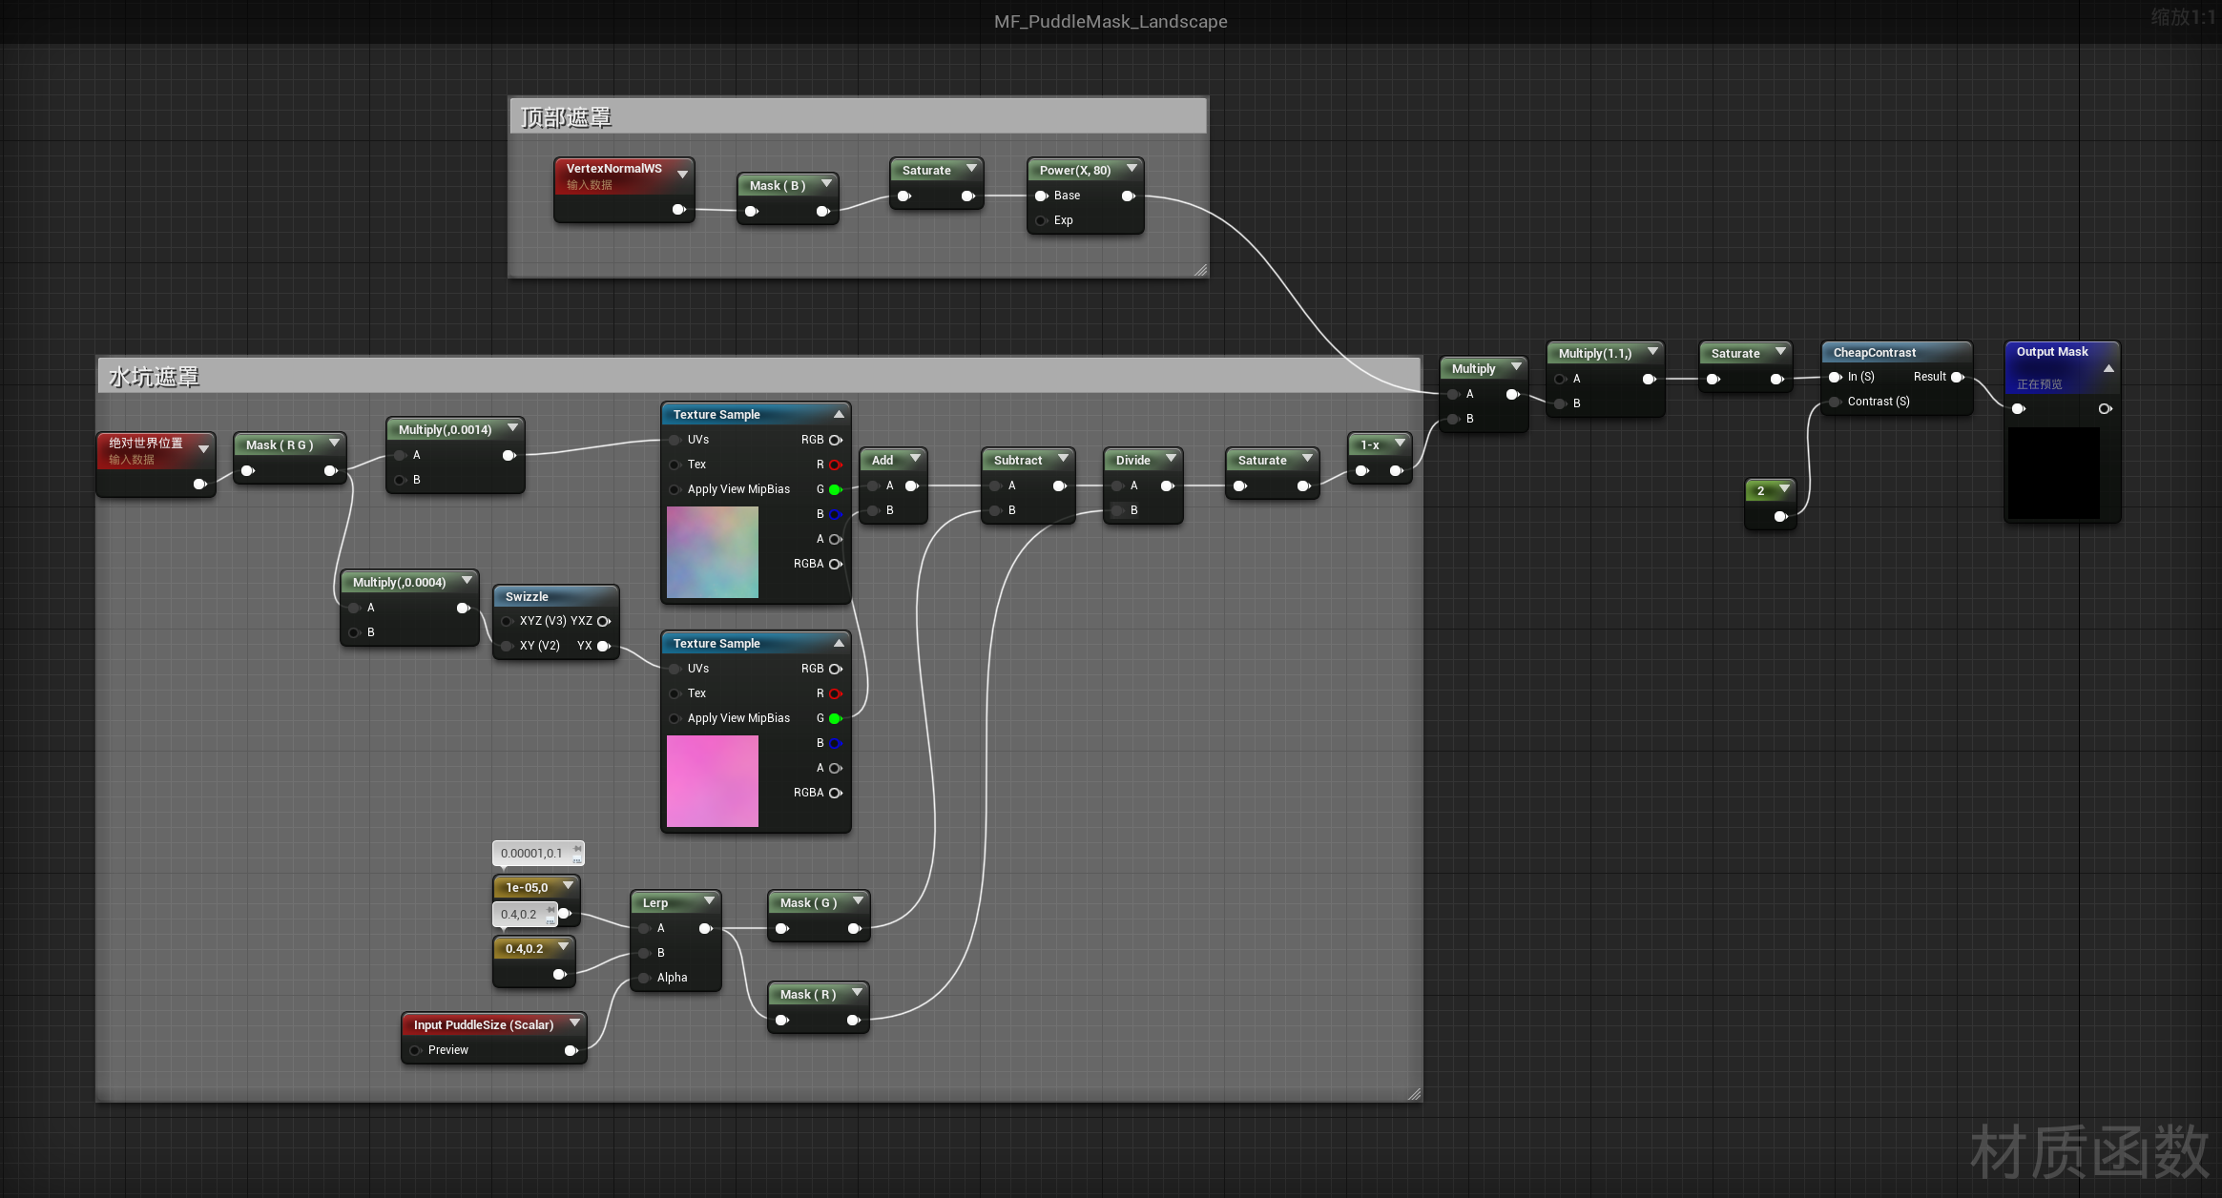This screenshot has height=1198, width=2222.
Task: Click the Contrast (S) input pin on CheapContrast
Action: (1835, 402)
